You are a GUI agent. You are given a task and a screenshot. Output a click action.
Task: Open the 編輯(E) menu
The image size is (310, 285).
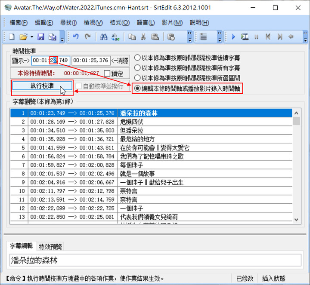point(44,23)
